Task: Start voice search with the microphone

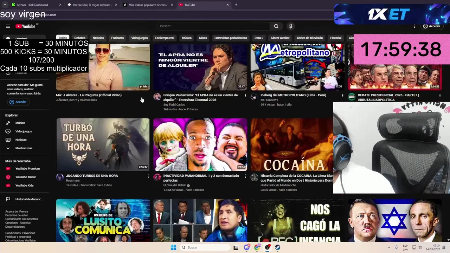Action: click(290, 26)
